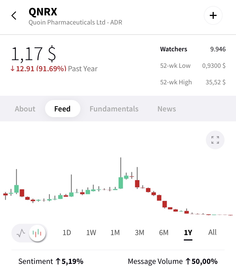
Task: Add QNRX to watchlist with plus button
Action: coord(213,15)
